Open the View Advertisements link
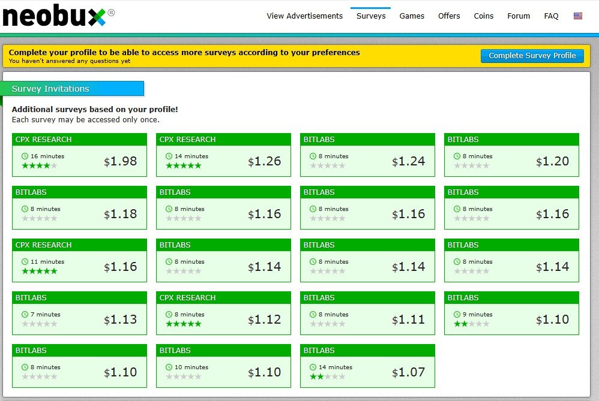The height and width of the screenshot is (401, 599). click(x=304, y=16)
